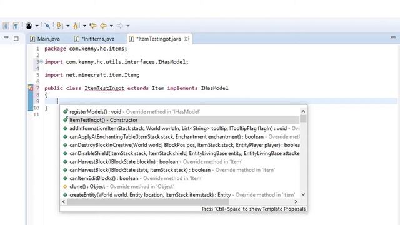The image size is (400, 225).
Task: Minimize the editor area at right
Action: 393,37
